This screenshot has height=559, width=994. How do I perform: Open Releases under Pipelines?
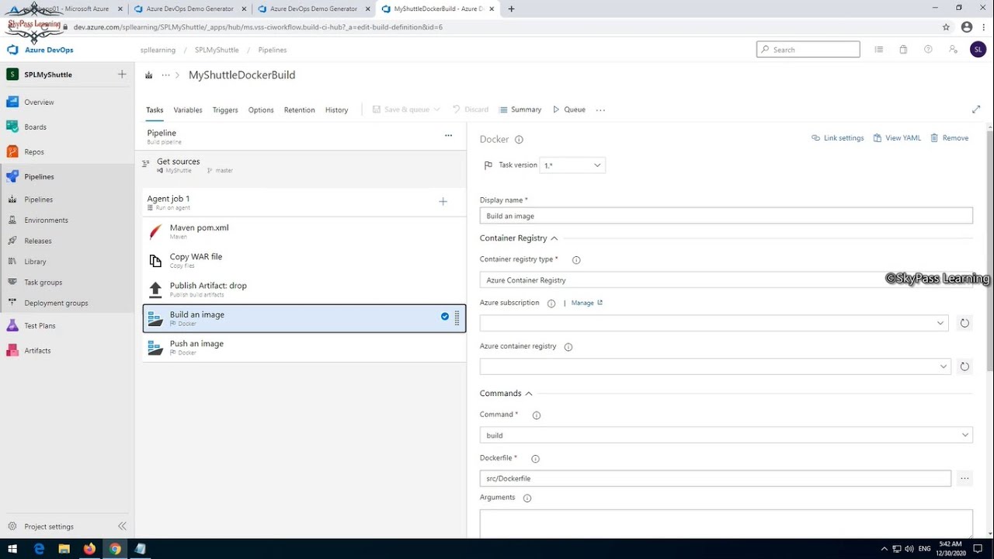[37, 241]
